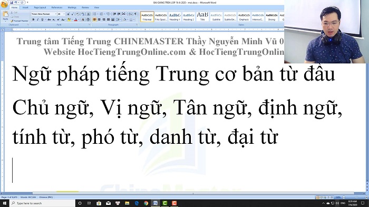Click the Numbering list icon
Viewport: 369px width, 207px height.
(x=101, y=14)
